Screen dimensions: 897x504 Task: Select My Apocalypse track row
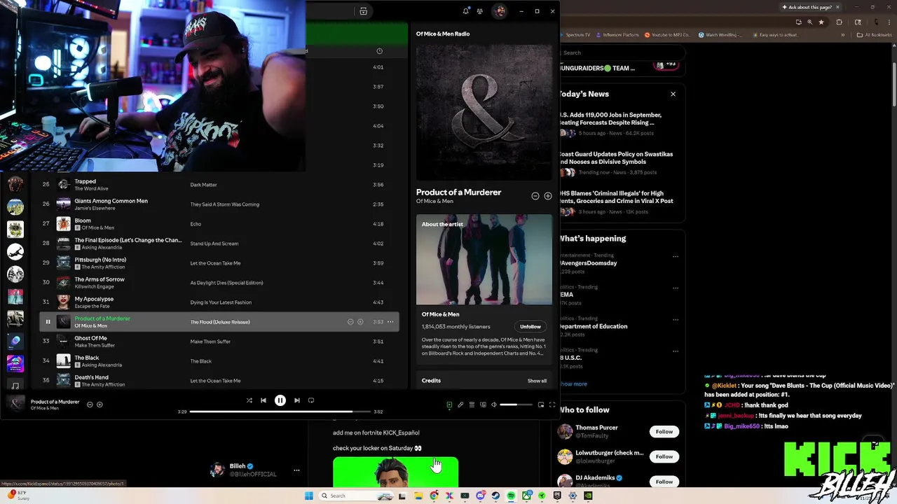click(x=219, y=302)
